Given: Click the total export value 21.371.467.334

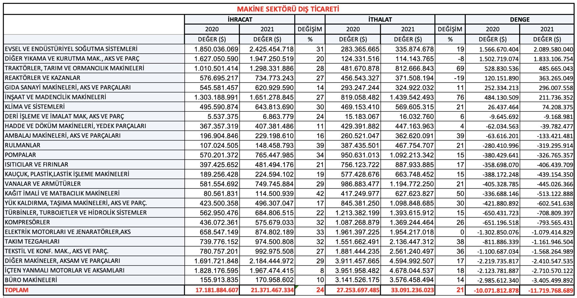Looking at the screenshot, I should [272, 290].
